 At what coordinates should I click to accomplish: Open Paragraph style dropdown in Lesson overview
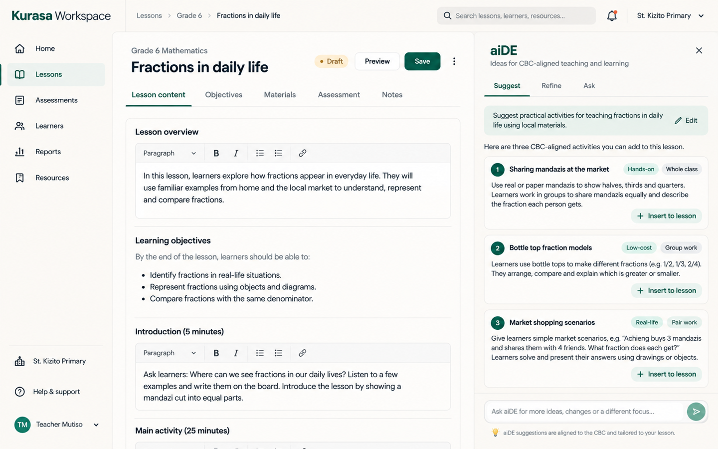(170, 153)
